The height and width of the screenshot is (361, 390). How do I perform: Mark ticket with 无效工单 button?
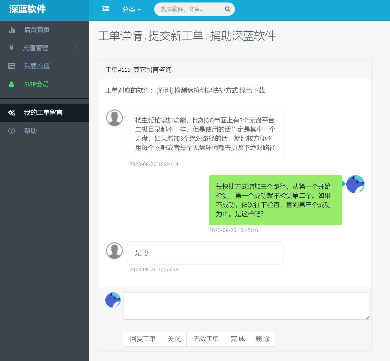206,339
